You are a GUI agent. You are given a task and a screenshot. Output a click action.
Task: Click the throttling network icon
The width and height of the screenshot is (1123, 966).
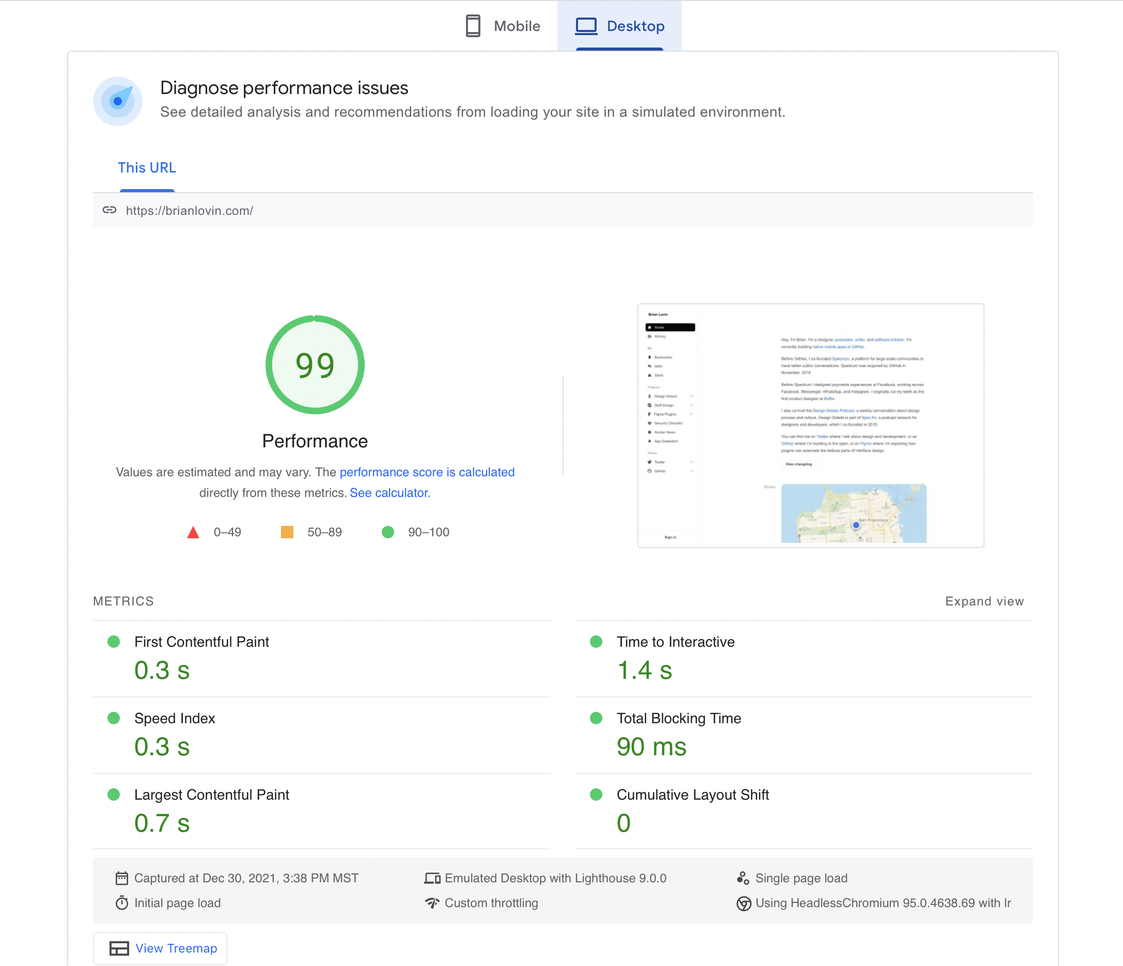(x=432, y=902)
